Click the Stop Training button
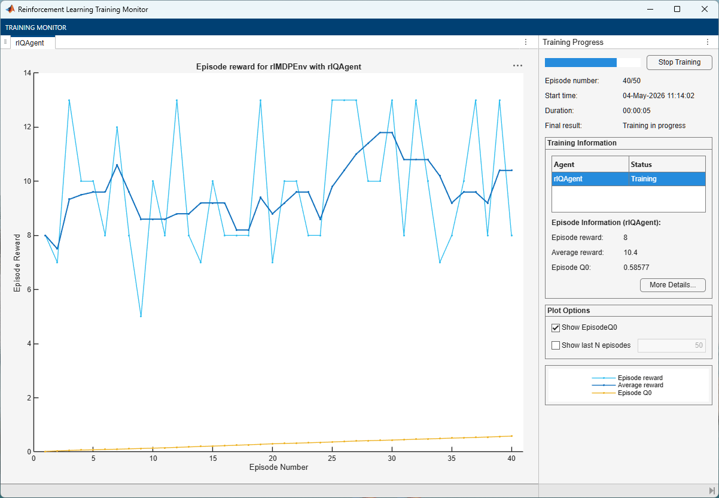 [679, 62]
